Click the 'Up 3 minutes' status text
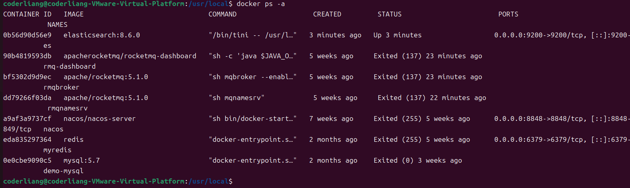The height and width of the screenshot is (188, 630). coord(398,35)
